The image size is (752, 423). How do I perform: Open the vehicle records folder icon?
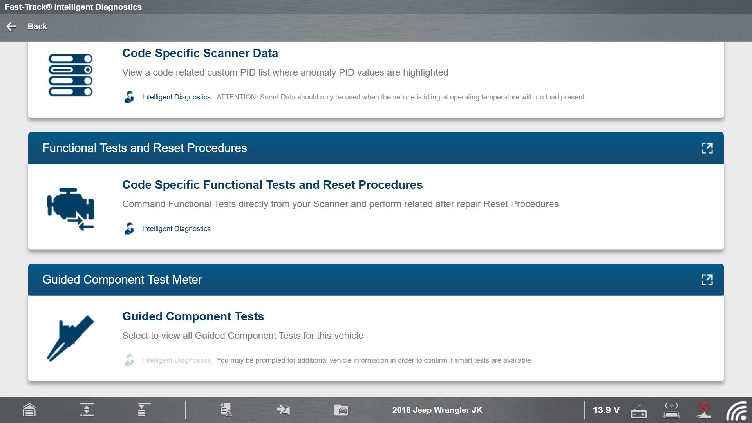[x=341, y=410]
